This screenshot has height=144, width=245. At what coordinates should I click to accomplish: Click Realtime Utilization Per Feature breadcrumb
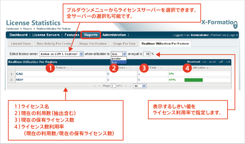[53, 29]
